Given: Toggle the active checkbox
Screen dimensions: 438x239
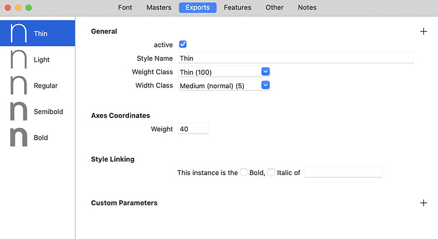Looking at the screenshot, I should 183,44.
